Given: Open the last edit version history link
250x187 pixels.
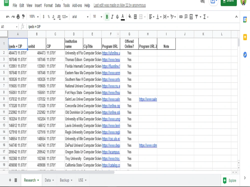Looking at the screenshot, I should click(119, 5).
